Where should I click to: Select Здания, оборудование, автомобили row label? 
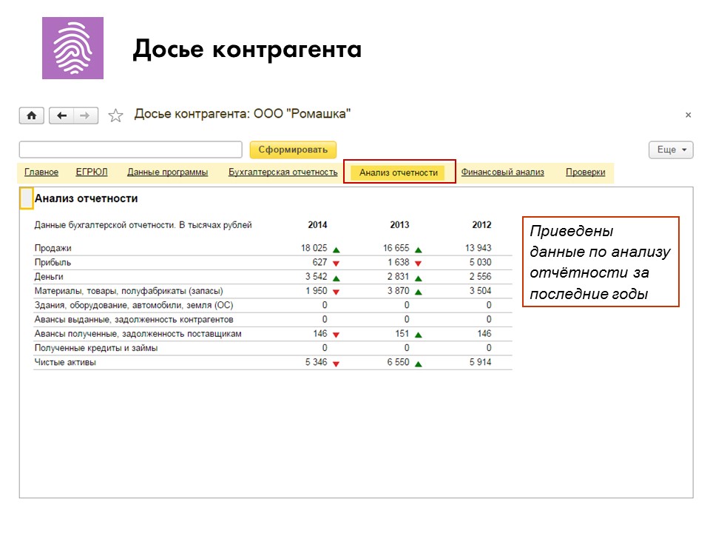coord(134,305)
